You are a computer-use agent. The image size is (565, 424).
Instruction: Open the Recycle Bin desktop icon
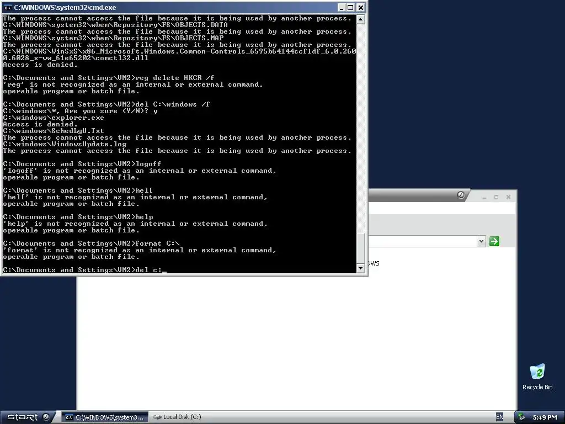click(x=537, y=377)
